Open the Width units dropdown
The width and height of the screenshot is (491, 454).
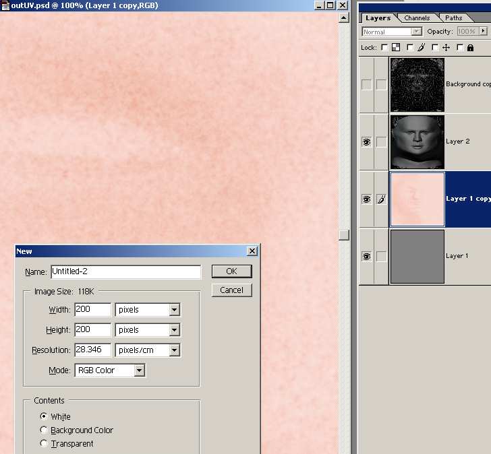174,310
